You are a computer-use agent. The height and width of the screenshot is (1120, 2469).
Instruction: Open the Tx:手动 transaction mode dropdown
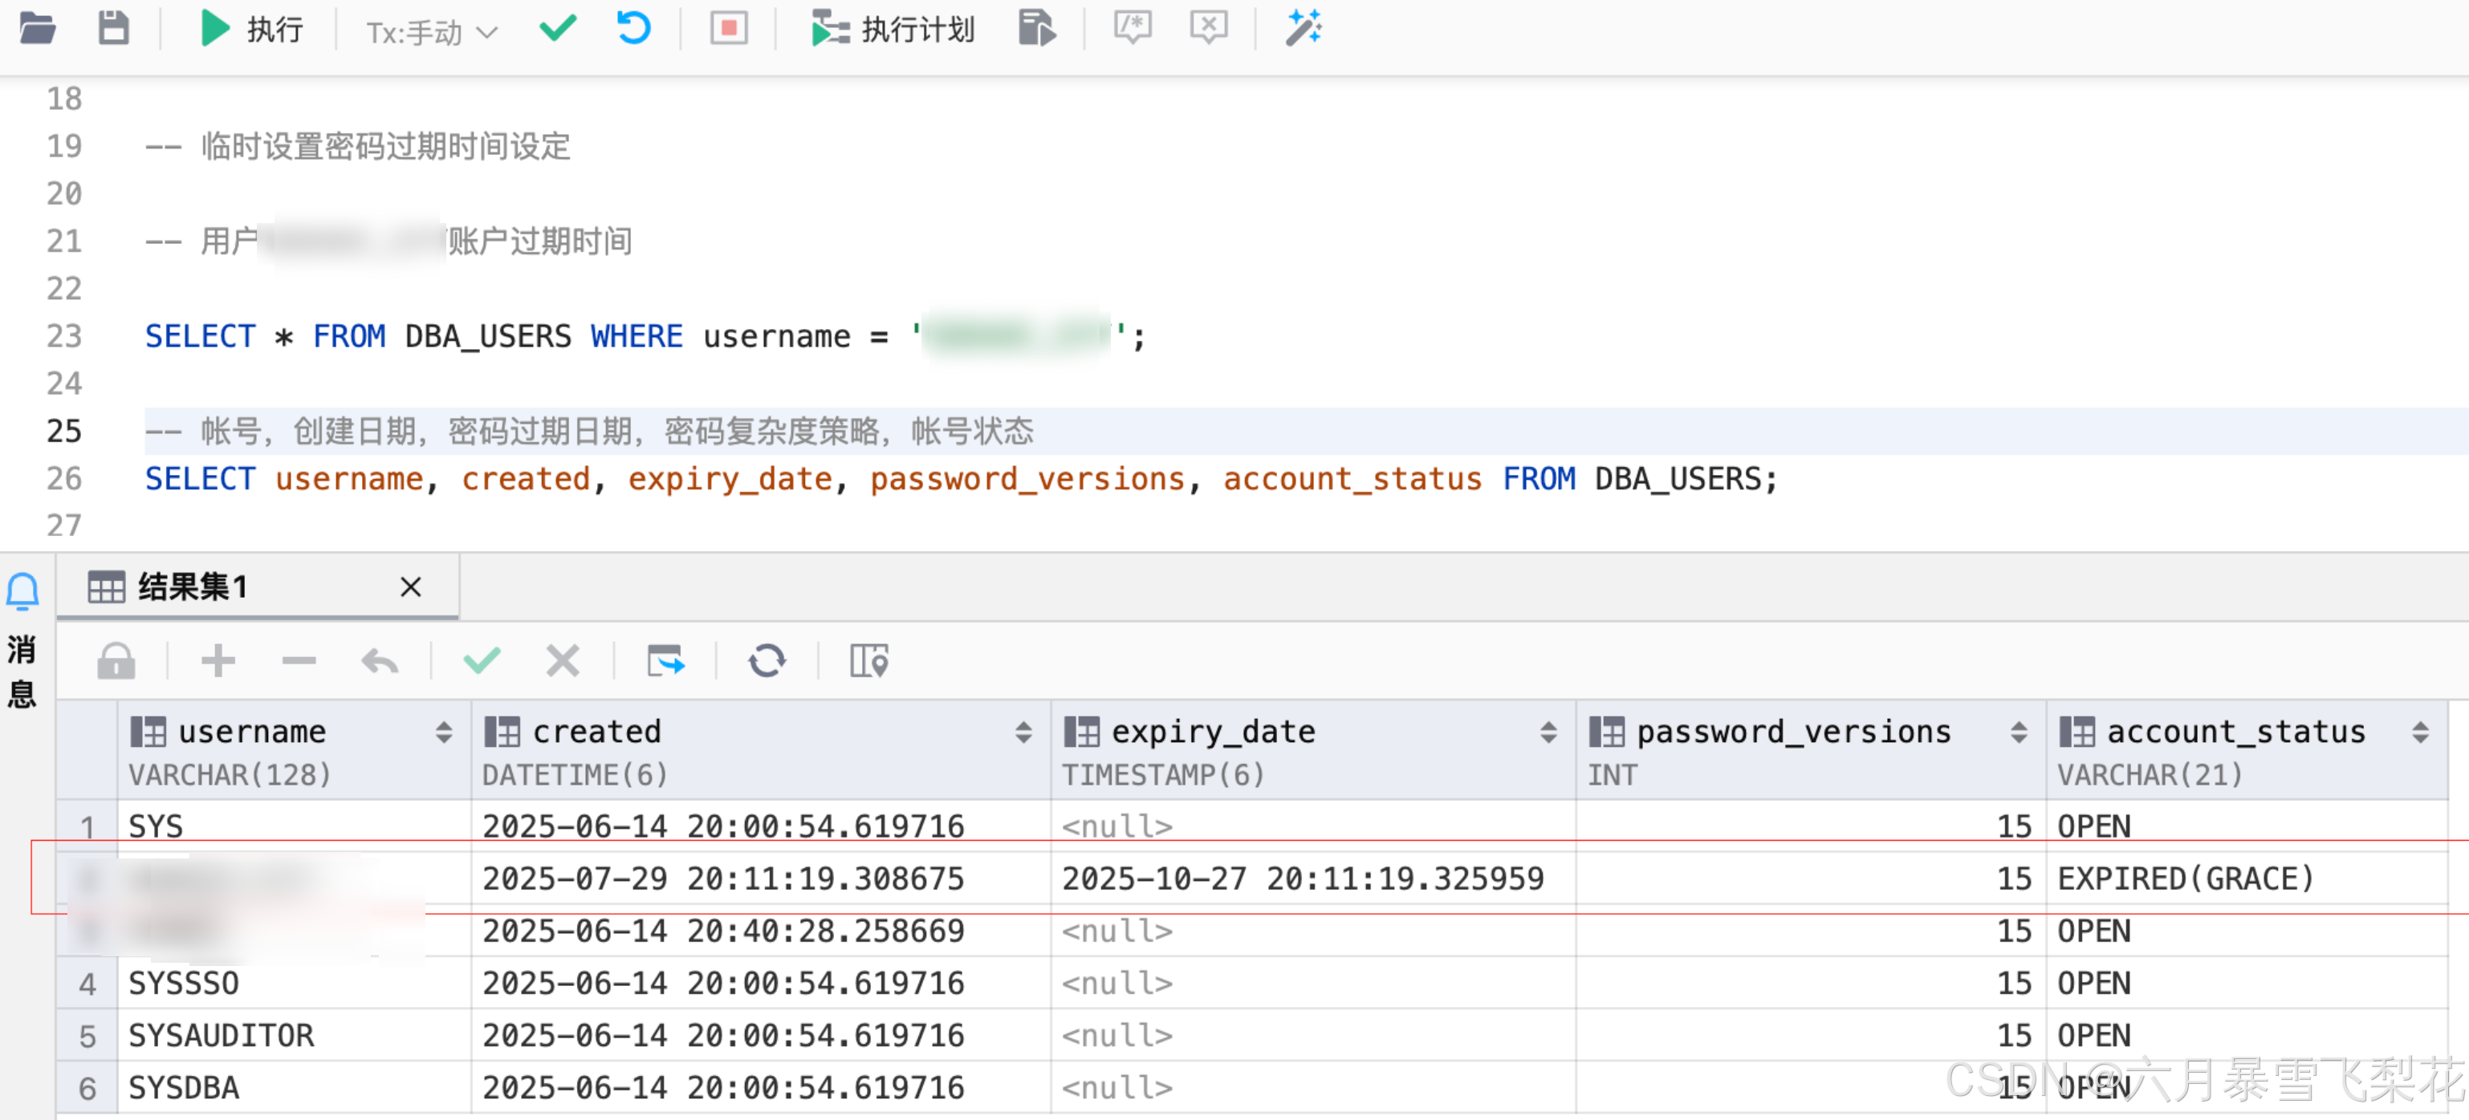click(431, 33)
